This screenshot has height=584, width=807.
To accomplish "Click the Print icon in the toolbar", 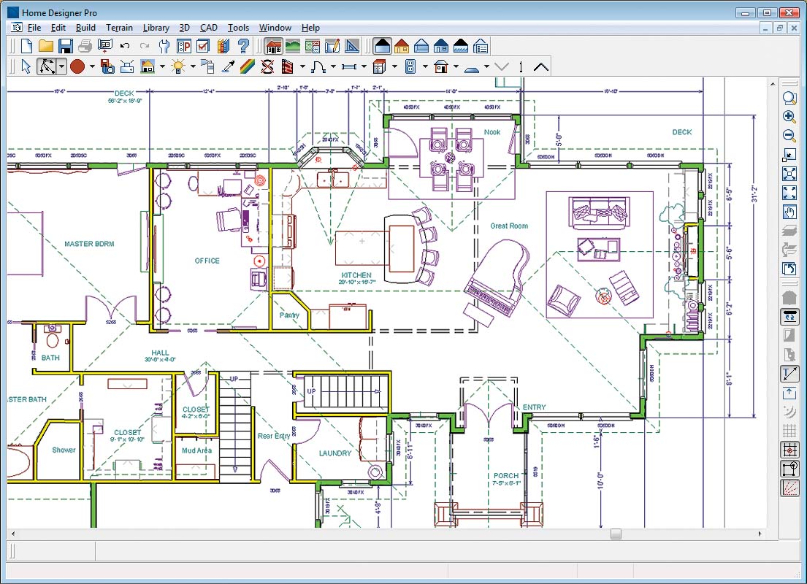I will tap(85, 46).
